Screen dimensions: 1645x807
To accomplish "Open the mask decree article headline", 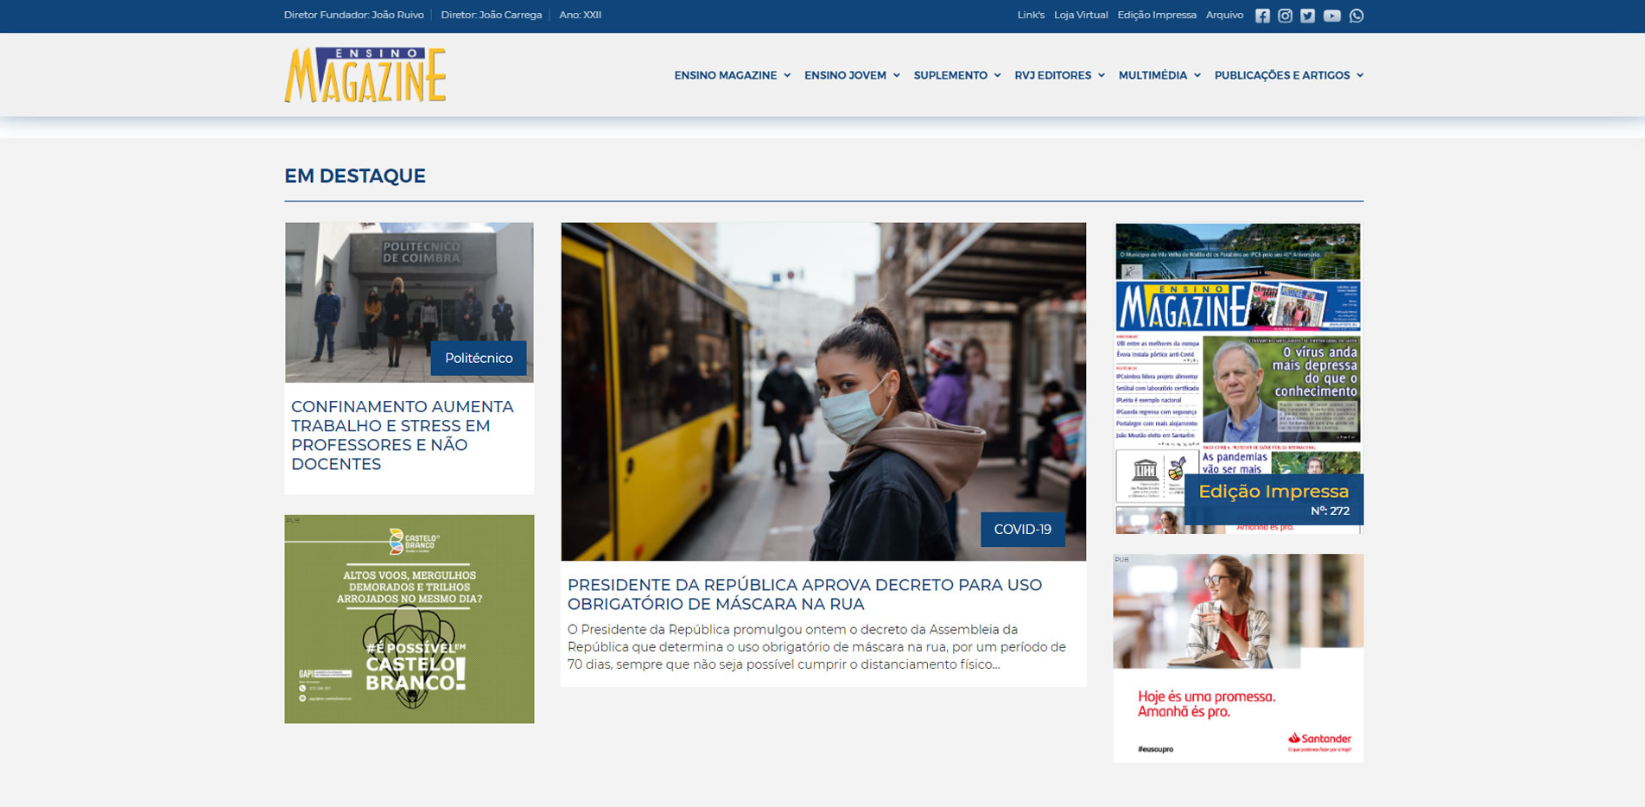I will coord(804,594).
